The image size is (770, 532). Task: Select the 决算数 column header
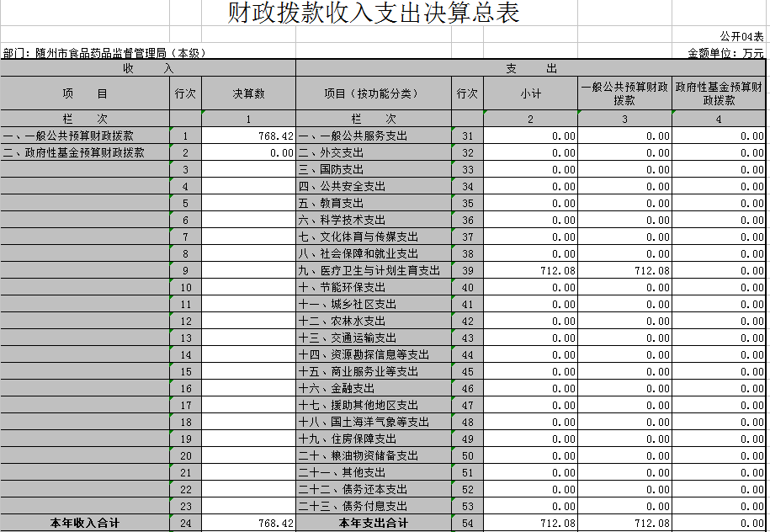point(248,93)
